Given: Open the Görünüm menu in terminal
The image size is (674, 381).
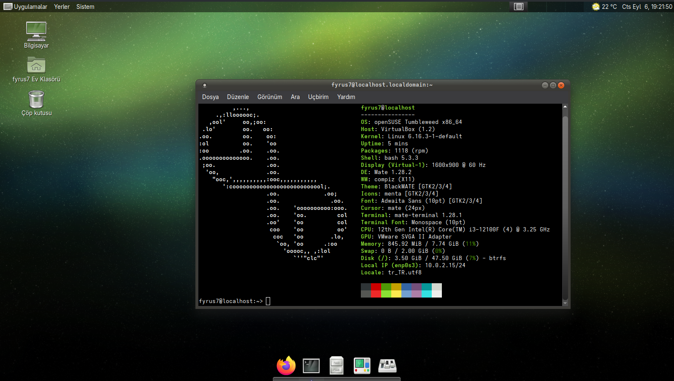Looking at the screenshot, I should (270, 97).
